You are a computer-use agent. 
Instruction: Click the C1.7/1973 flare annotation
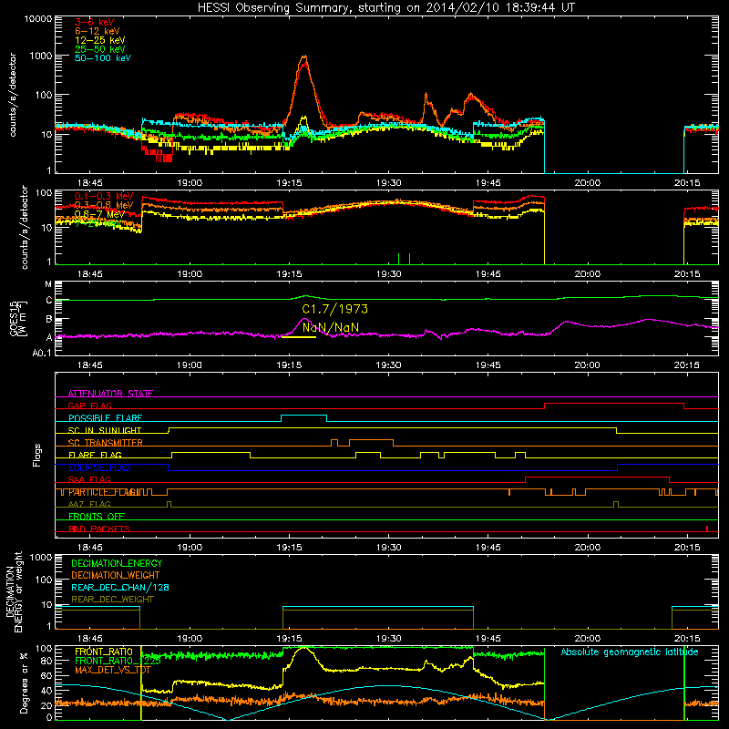click(x=334, y=309)
